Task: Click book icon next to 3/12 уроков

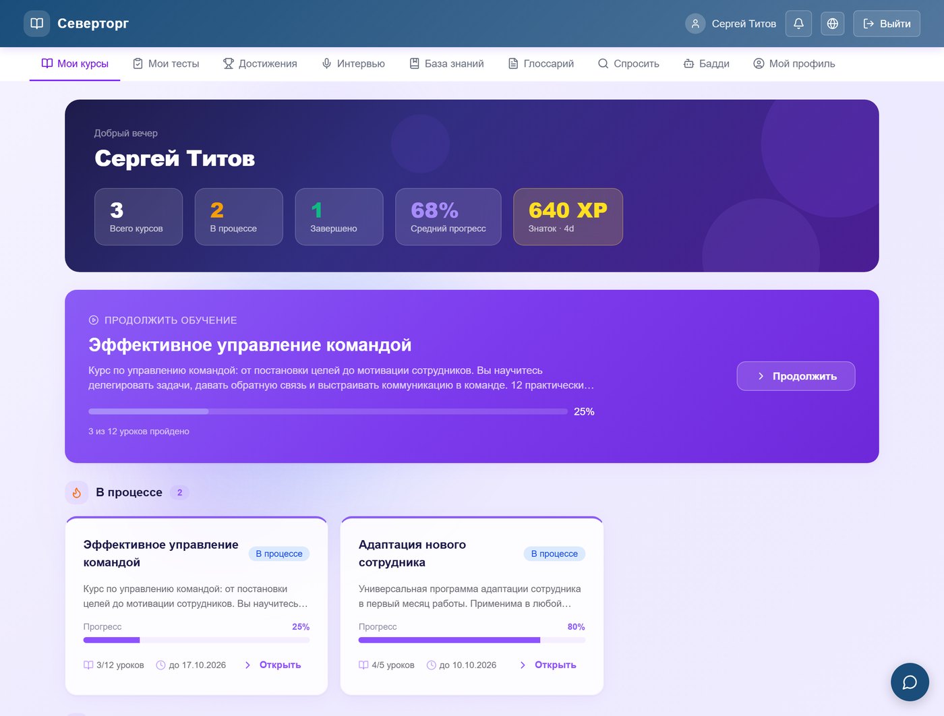Action: coord(88,665)
